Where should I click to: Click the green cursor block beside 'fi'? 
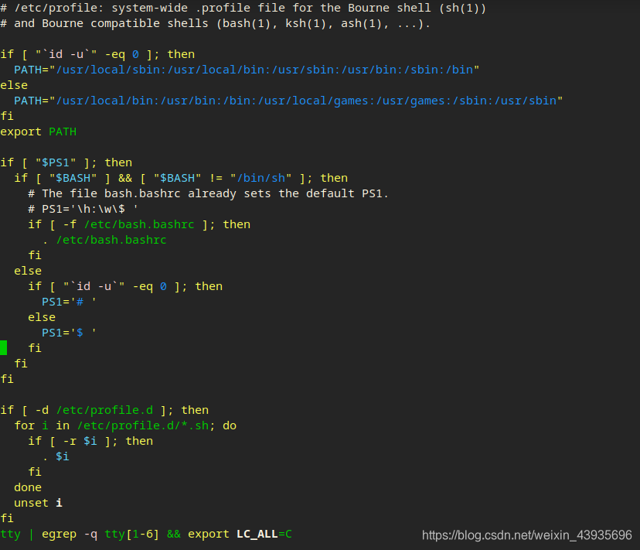tap(4, 348)
